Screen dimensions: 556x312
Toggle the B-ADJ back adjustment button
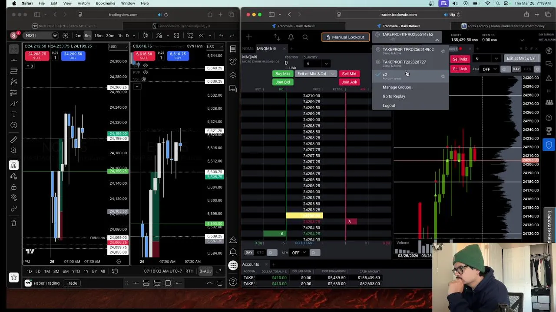pos(205,271)
